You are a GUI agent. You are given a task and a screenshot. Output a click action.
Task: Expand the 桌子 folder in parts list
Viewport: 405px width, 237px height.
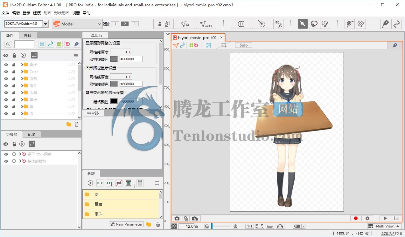(22, 64)
